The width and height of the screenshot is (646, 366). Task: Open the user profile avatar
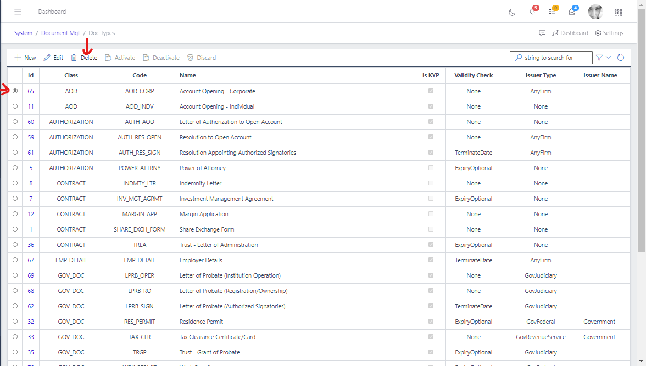595,12
